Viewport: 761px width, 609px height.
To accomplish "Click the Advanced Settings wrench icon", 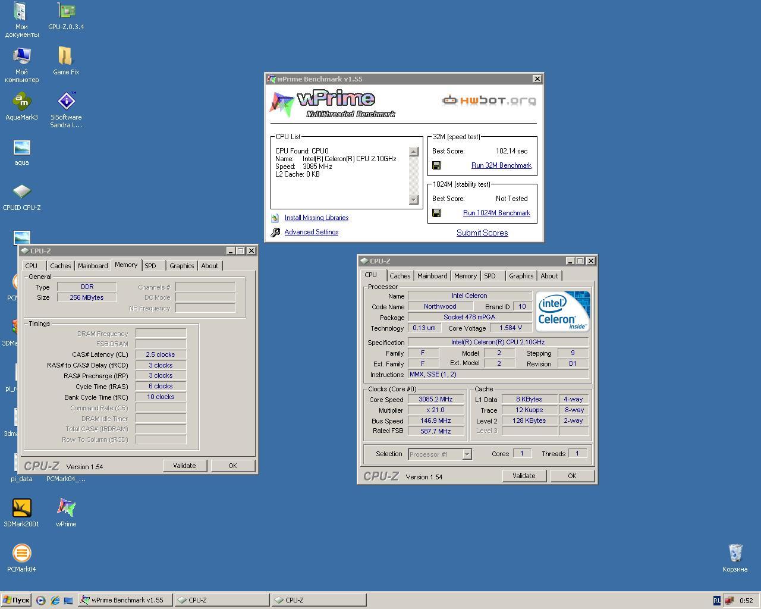I will 275,233.
